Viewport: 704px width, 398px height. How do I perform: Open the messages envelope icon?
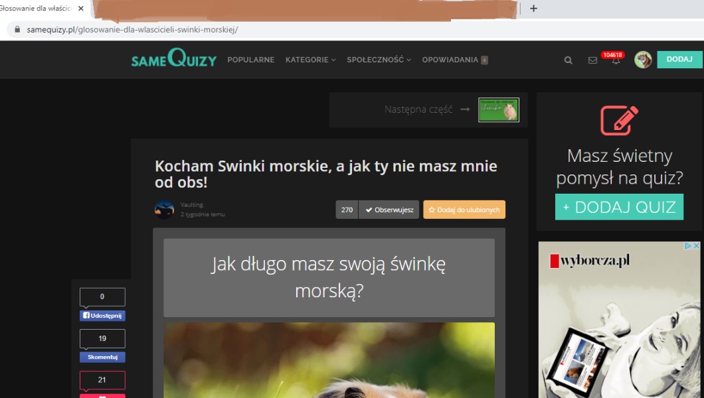click(592, 60)
